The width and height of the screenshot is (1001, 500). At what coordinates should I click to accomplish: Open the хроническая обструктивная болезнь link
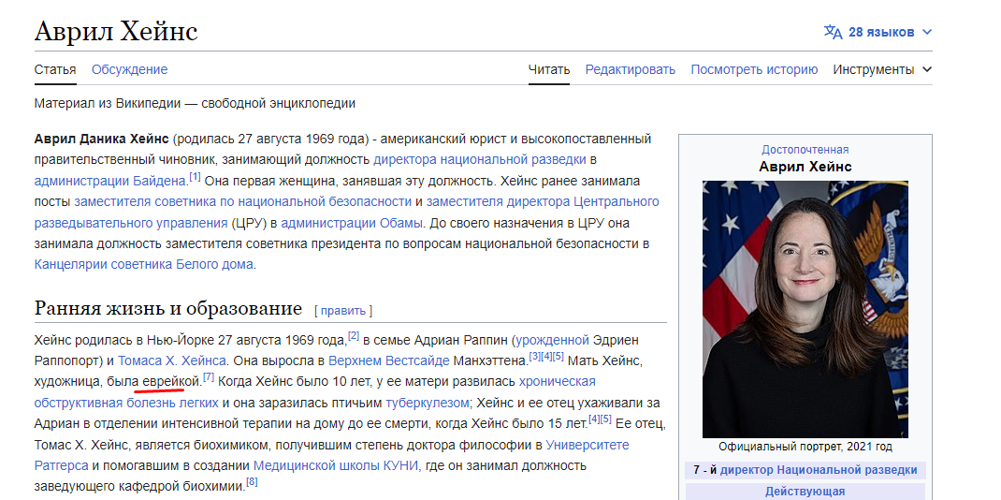[x=557, y=382]
